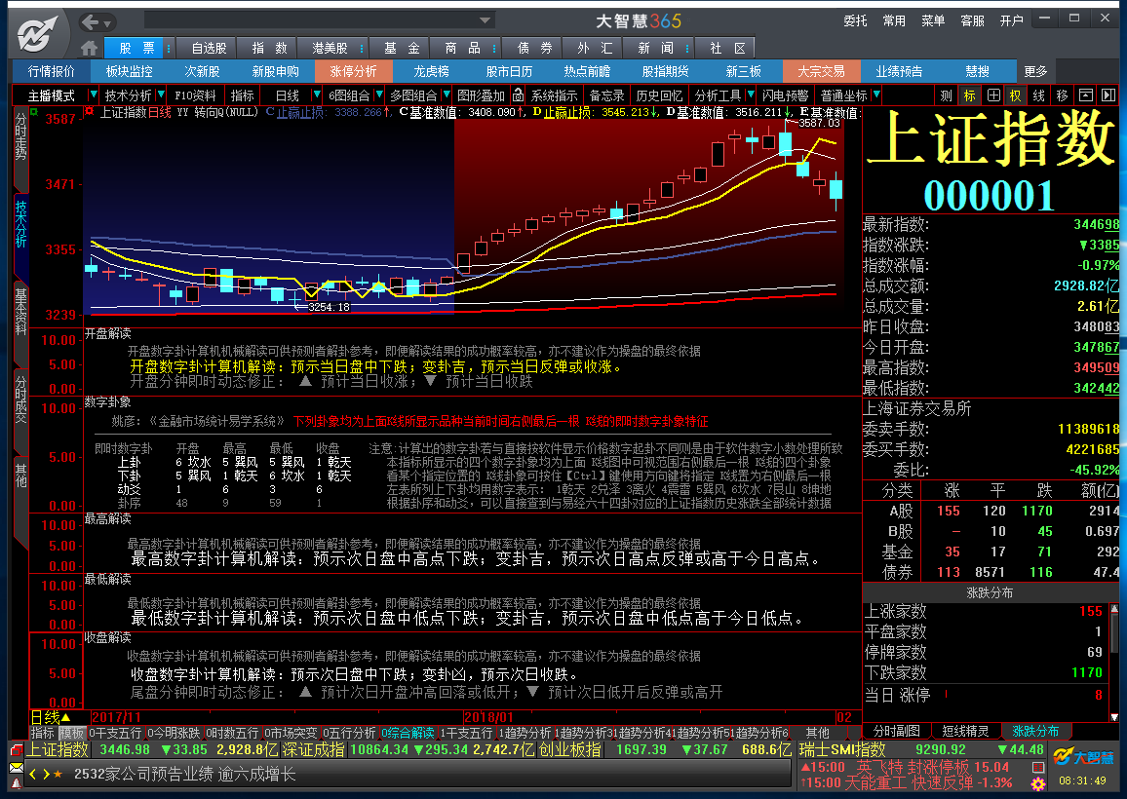Select the 0市场突变 indicator tab
The image size is (1127, 799).
(x=291, y=733)
